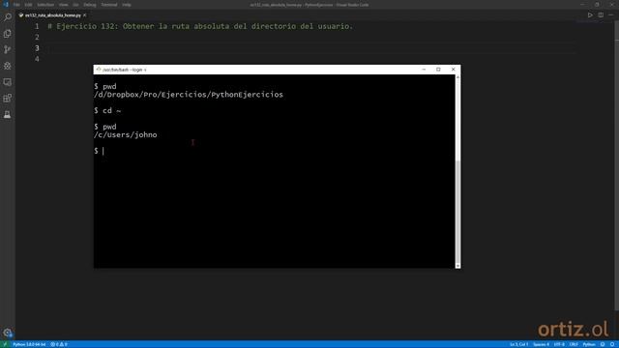This screenshot has width=619, height=348.
Task: Open notifications bell in status bar
Action: point(612,344)
